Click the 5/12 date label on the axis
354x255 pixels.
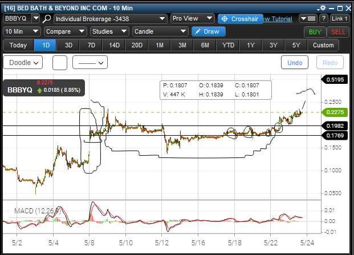(162, 243)
